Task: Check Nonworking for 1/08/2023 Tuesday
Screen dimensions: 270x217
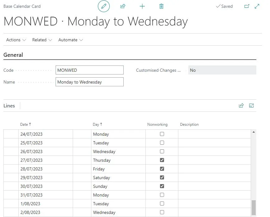Action: pyautogui.click(x=162, y=203)
